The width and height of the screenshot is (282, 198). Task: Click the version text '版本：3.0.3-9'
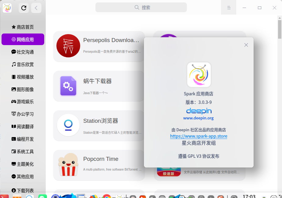tap(198, 102)
